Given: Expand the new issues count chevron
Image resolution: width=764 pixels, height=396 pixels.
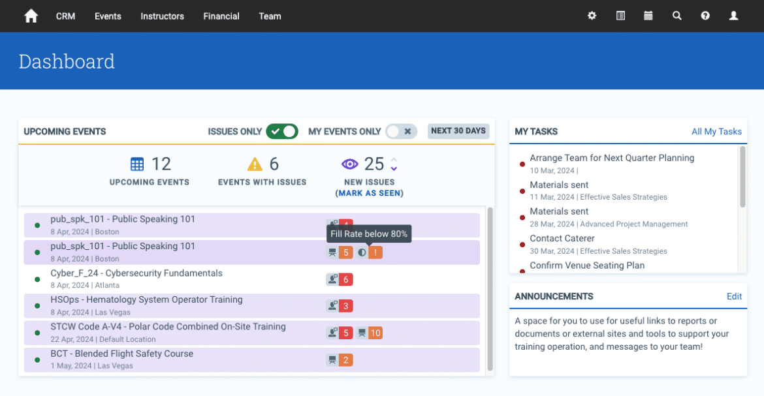Looking at the screenshot, I should [x=393, y=164].
